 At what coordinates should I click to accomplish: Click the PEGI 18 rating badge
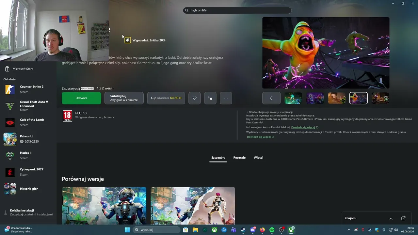pos(67,116)
